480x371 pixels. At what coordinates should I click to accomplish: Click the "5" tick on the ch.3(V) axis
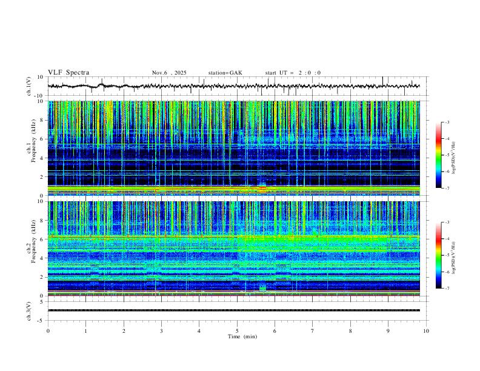[42, 302]
